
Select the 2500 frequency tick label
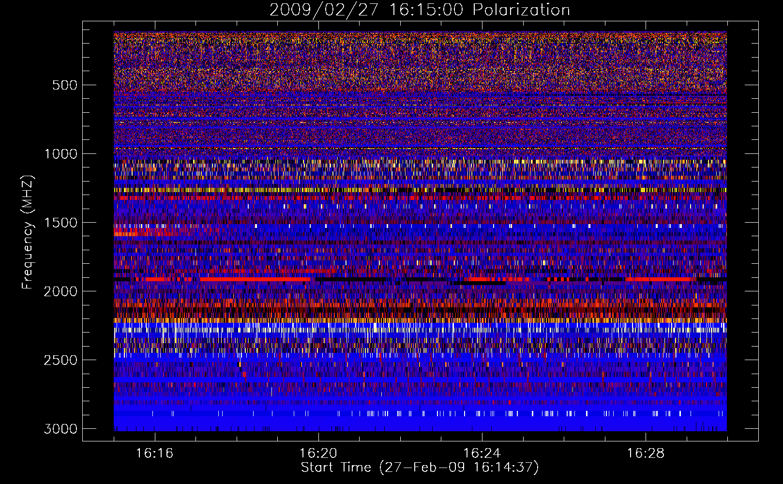[x=60, y=360]
